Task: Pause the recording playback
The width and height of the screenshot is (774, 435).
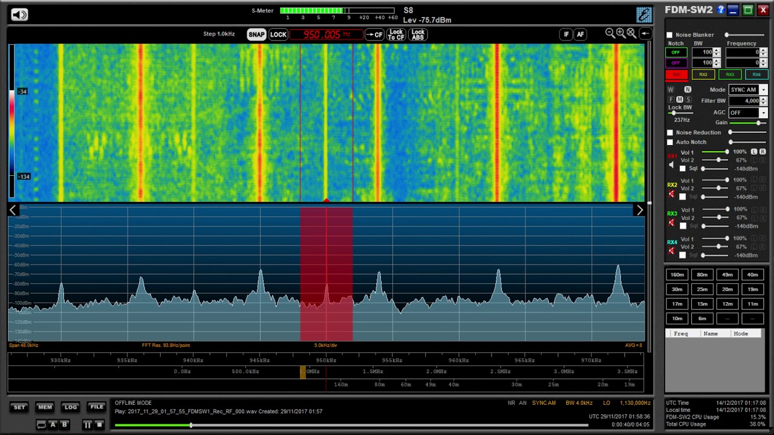Action: pos(87,425)
